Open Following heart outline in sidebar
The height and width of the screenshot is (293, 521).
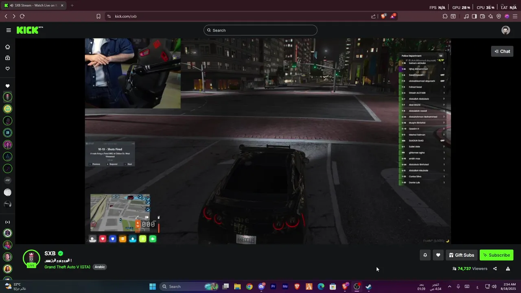[x=7, y=68]
